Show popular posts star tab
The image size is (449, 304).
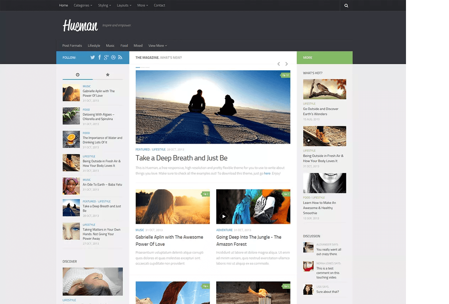click(108, 74)
